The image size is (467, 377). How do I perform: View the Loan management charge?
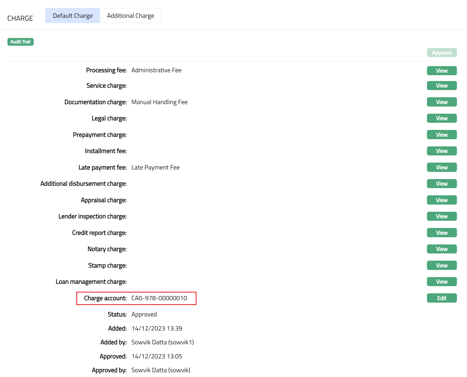point(442,282)
